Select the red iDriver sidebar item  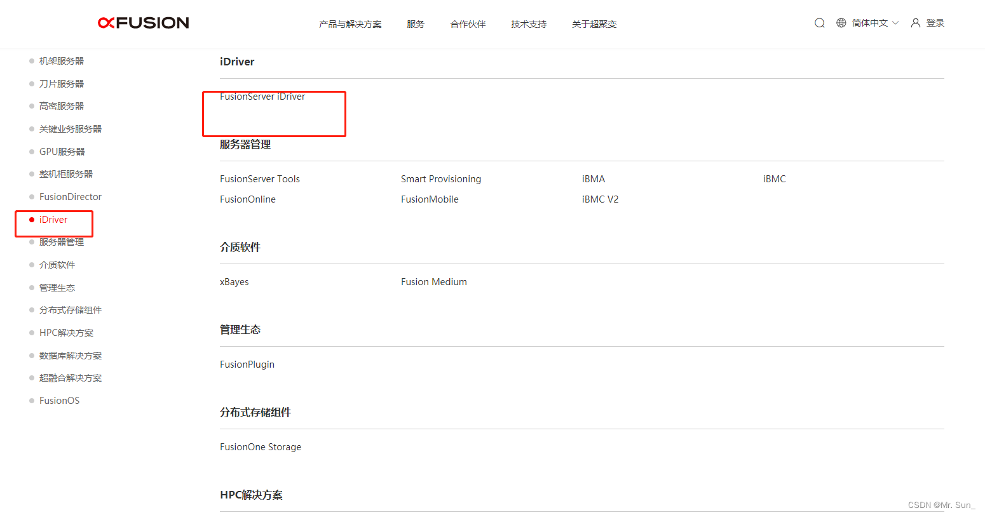click(53, 220)
